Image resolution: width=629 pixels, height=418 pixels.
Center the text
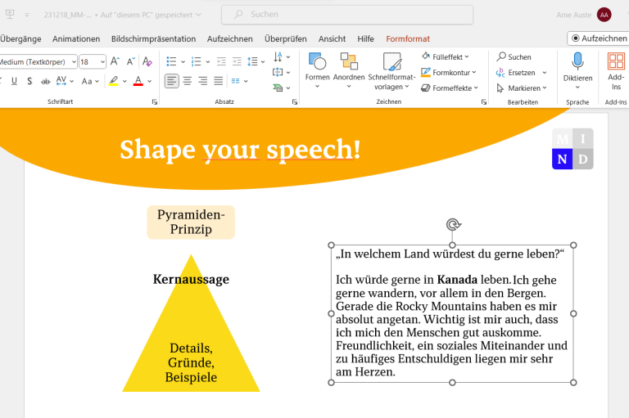(188, 81)
